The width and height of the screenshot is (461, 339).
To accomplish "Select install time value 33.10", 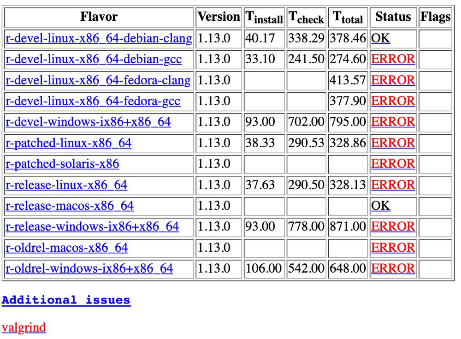I will point(260,59).
